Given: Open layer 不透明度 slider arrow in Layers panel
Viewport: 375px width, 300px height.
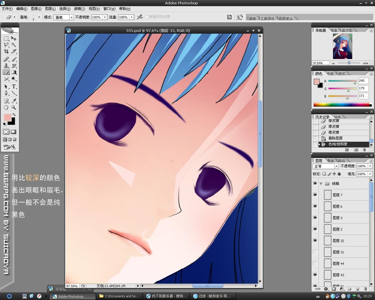Looking at the screenshot, I should [x=370, y=166].
